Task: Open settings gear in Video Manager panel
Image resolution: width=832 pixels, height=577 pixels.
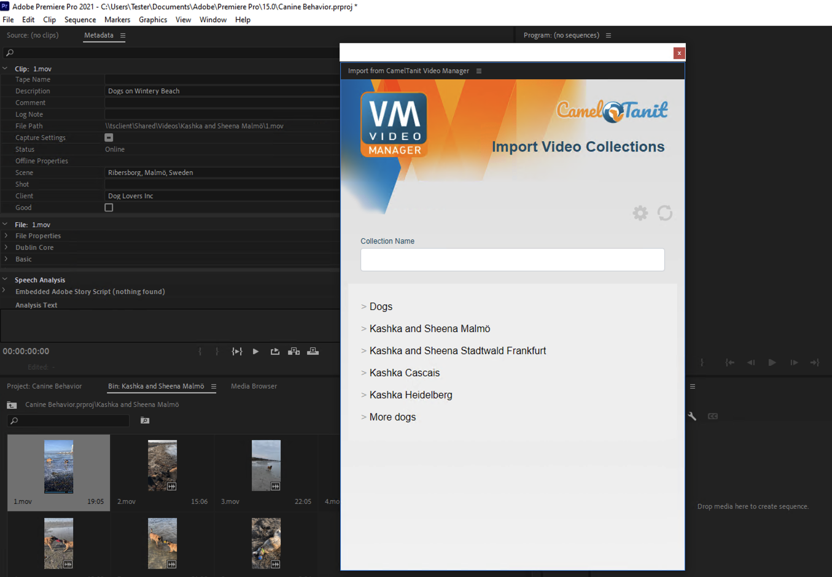Action: pyautogui.click(x=640, y=213)
